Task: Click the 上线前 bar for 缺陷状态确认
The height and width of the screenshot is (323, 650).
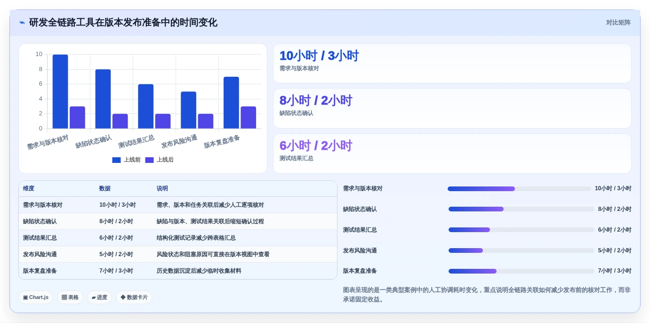Action: [103, 99]
